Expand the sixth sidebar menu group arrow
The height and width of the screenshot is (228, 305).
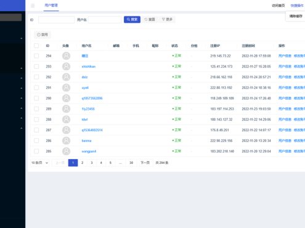(x=22, y=108)
